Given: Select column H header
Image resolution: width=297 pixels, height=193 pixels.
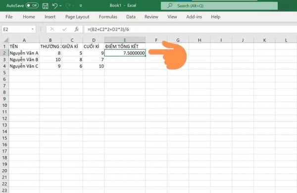Looking at the screenshot, I should pos(199,40).
